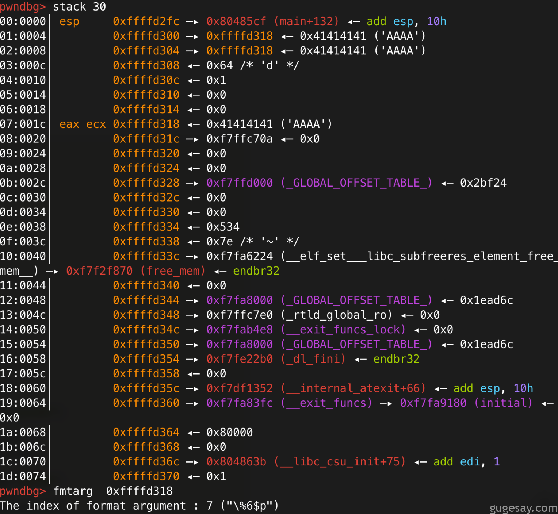Screen dimensions: 558x514
Task: Click 0xf7ffc7e0 (_rtld_global_ro)
Action: click(299, 315)
